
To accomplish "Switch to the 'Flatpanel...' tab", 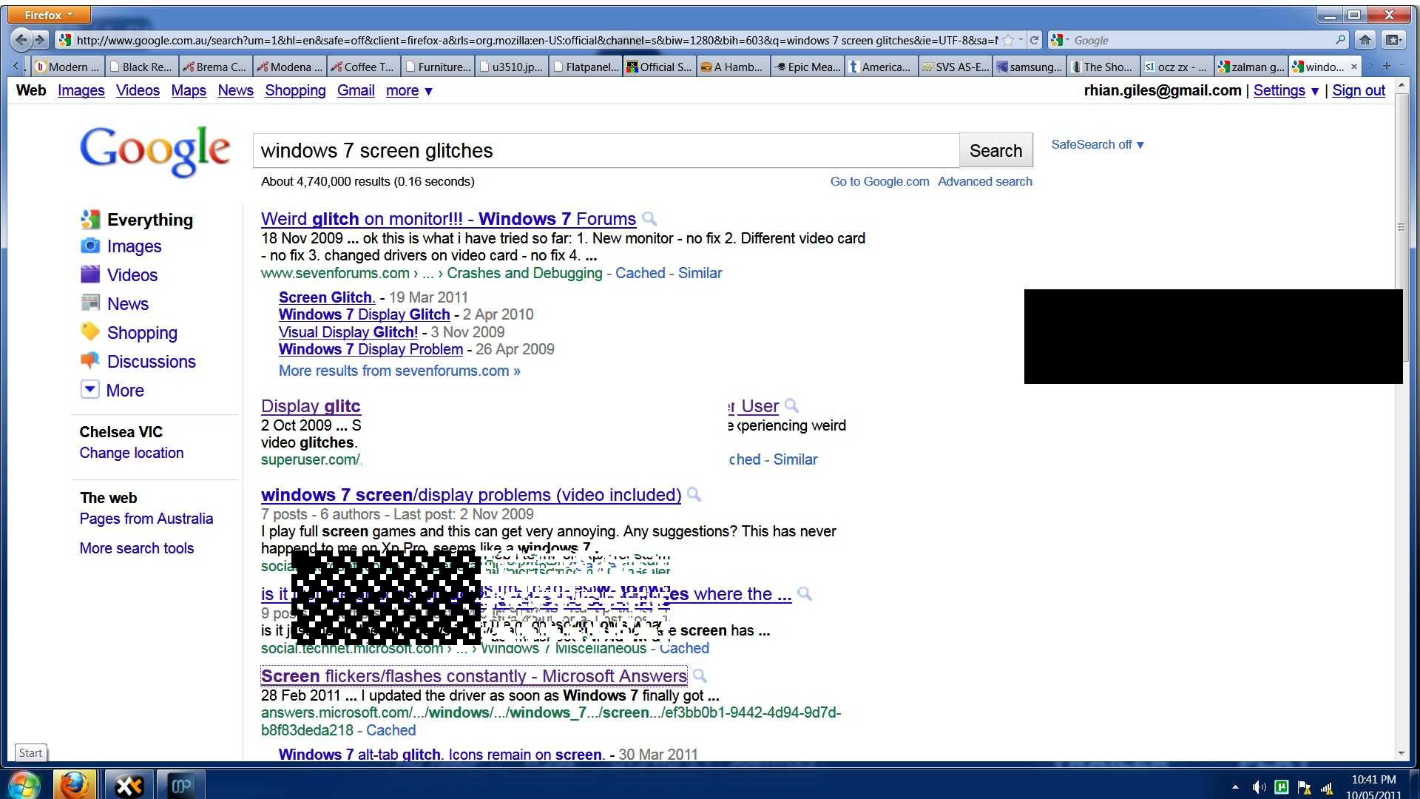I will [x=585, y=67].
